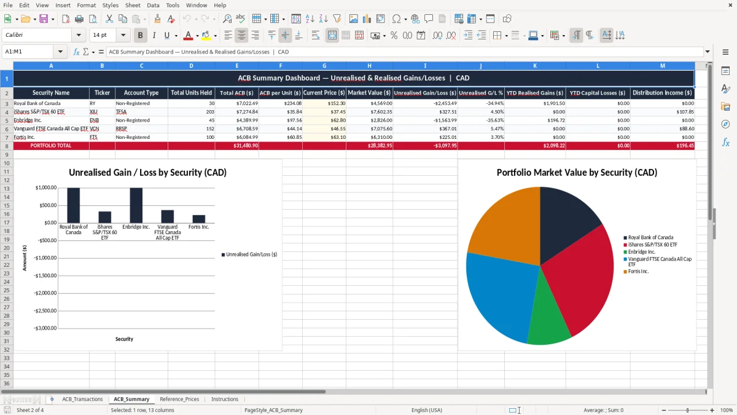Toggle Bold formatting
The height and width of the screenshot is (415, 737).
141,36
